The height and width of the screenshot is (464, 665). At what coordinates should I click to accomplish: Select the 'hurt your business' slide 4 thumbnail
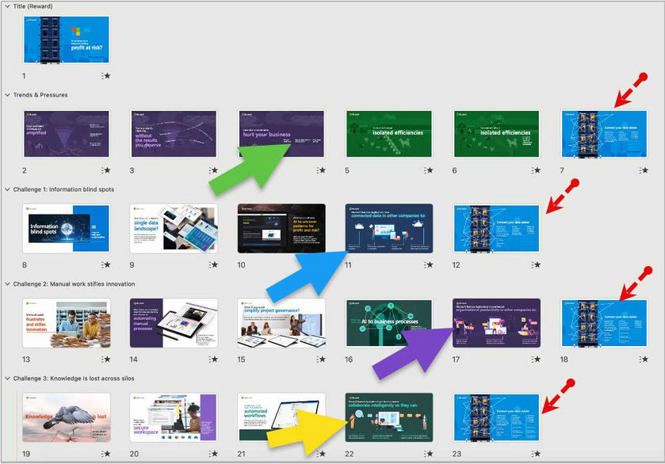tap(281, 134)
